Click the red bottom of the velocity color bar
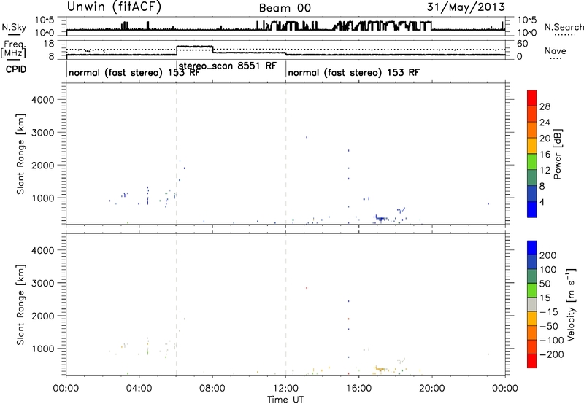584x404 pixels. [x=532, y=361]
